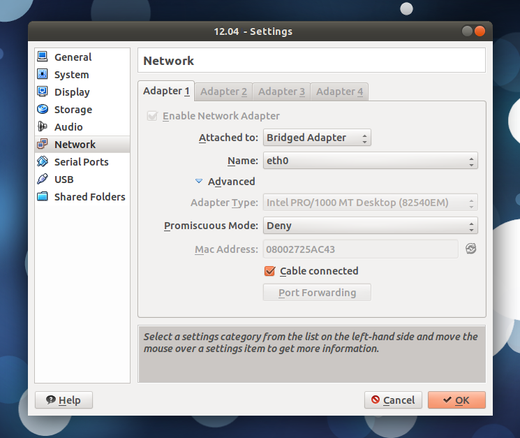
Task: Click the Adapter Type label
Action: pyautogui.click(x=224, y=203)
